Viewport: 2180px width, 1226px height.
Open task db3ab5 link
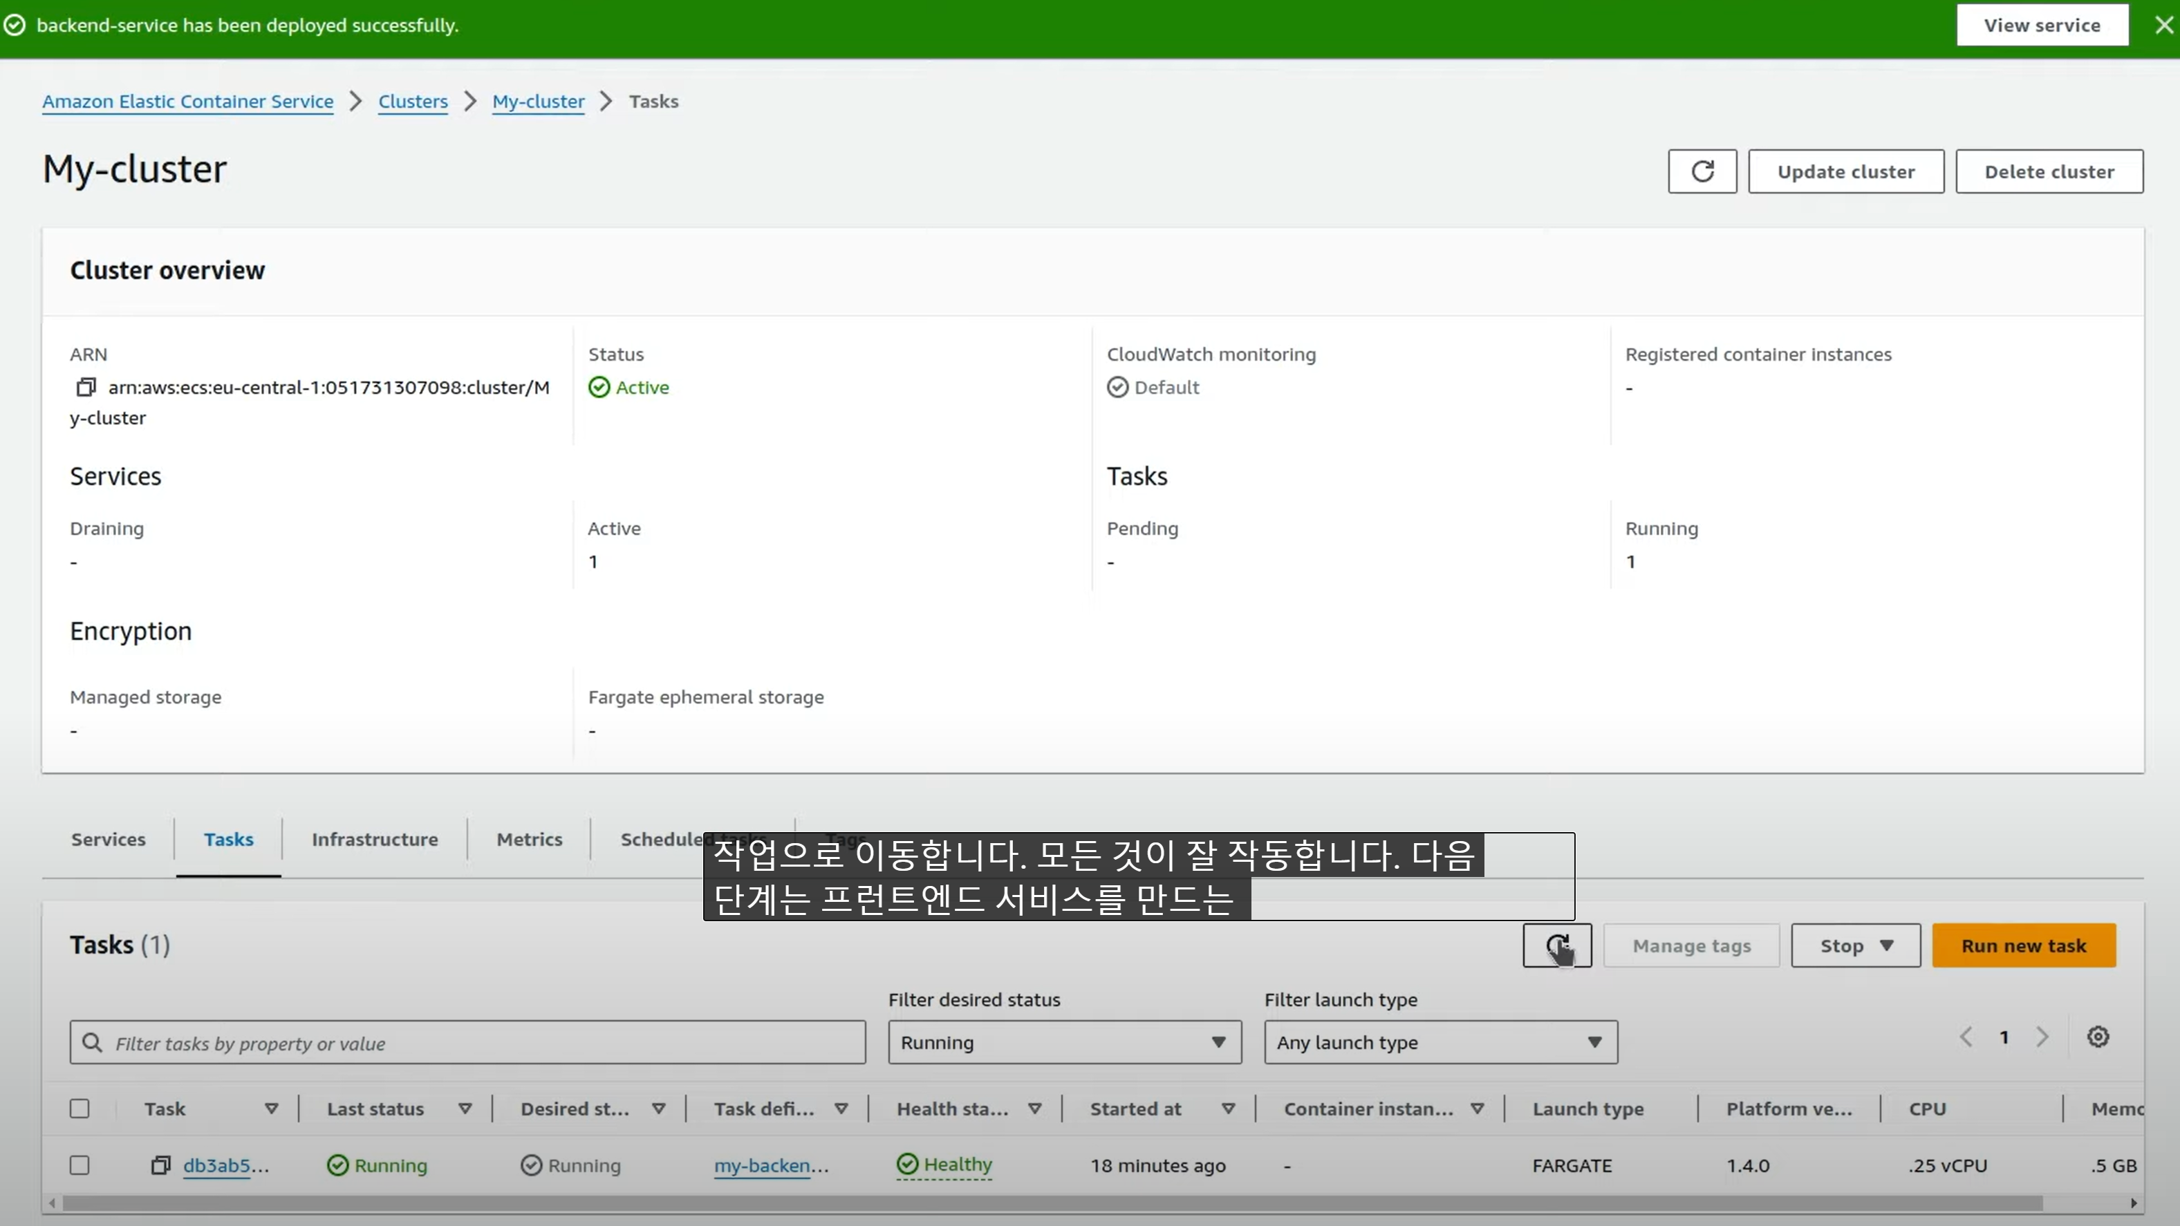(226, 1165)
